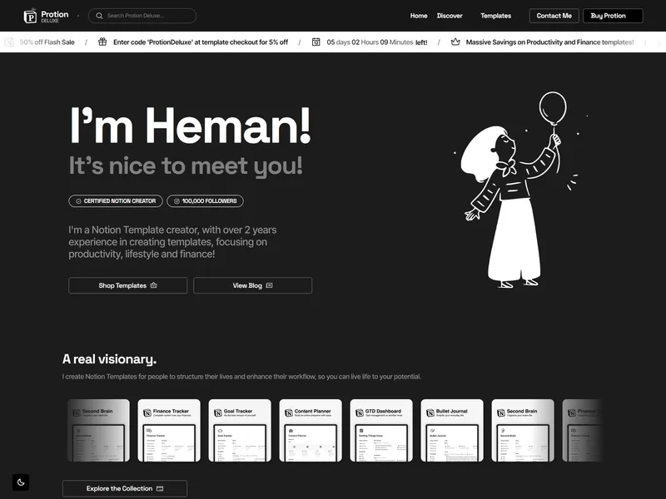Click 'Massive Savings on Productivity and Finance' text

(x=549, y=42)
